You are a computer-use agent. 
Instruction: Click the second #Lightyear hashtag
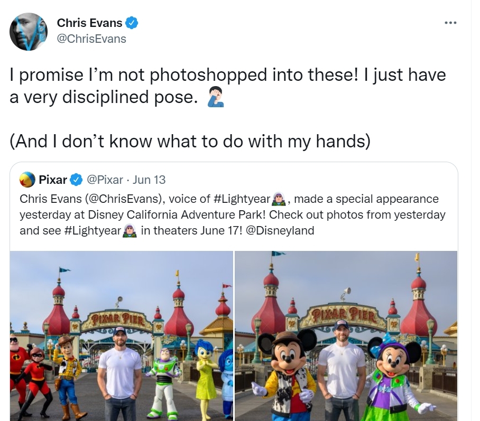(93, 230)
